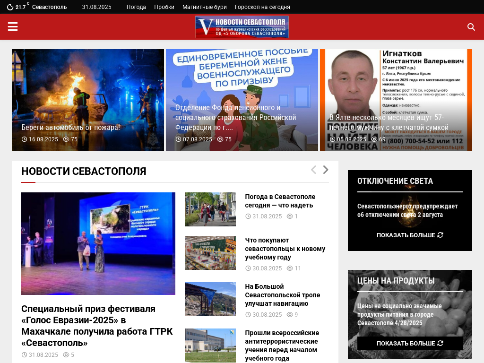Click the moon weather icon
The width and height of the screenshot is (484, 363).
click(x=10, y=7)
